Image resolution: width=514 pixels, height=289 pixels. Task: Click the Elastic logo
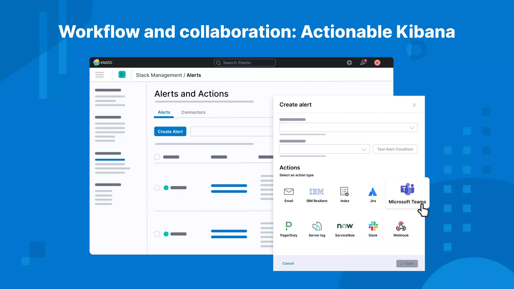[x=103, y=62]
